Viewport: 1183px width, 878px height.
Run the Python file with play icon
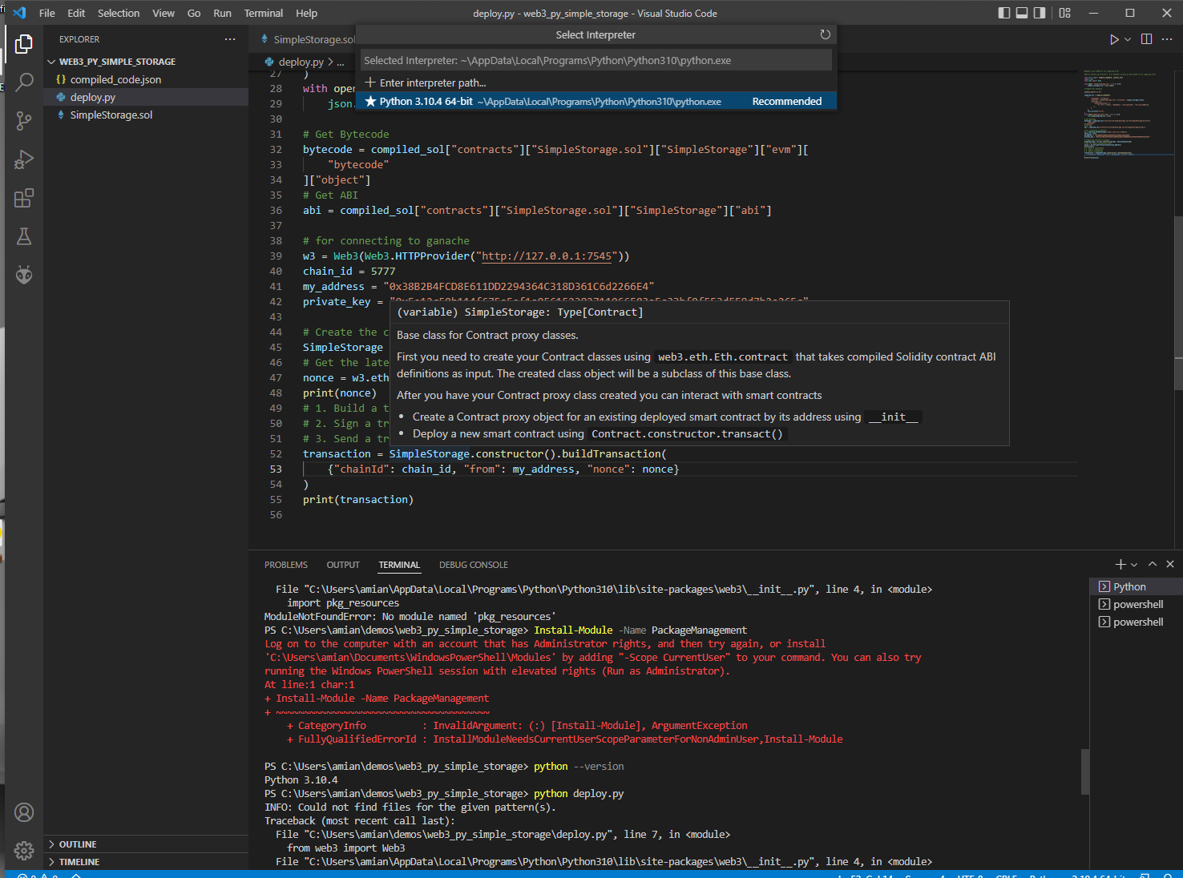click(1113, 39)
